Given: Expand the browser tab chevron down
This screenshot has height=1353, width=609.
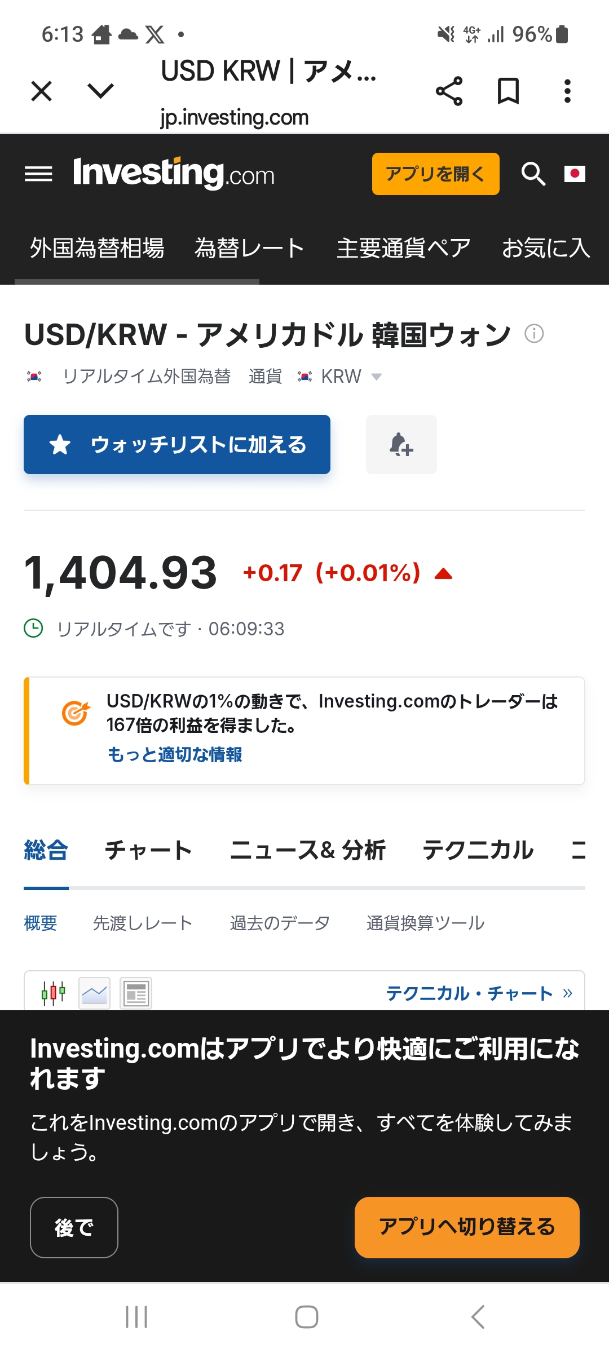Looking at the screenshot, I should click(x=101, y=90).
